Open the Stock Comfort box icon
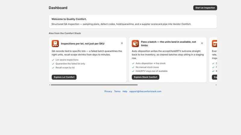This screenshot has width=241, height=135. [135, 43]
